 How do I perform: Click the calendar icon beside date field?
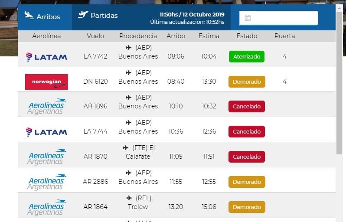[x=248, y=18]
